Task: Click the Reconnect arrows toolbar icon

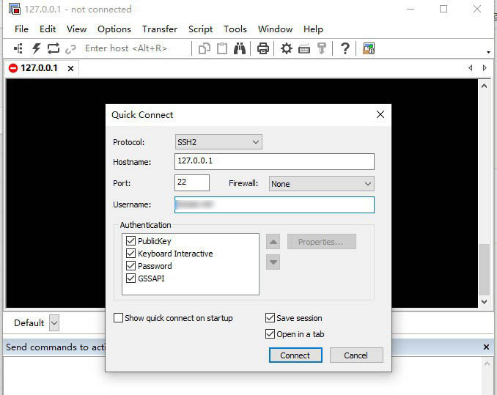Action: click(x=54, y=48)
